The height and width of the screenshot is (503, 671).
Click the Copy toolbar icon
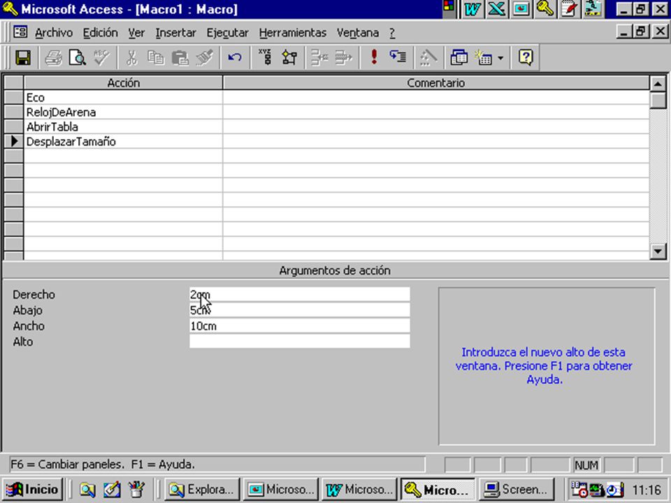click(x=156, y=57)
